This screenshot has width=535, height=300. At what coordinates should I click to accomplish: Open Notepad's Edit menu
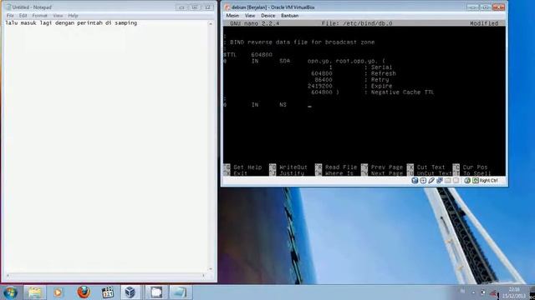(x=23, y=16)
